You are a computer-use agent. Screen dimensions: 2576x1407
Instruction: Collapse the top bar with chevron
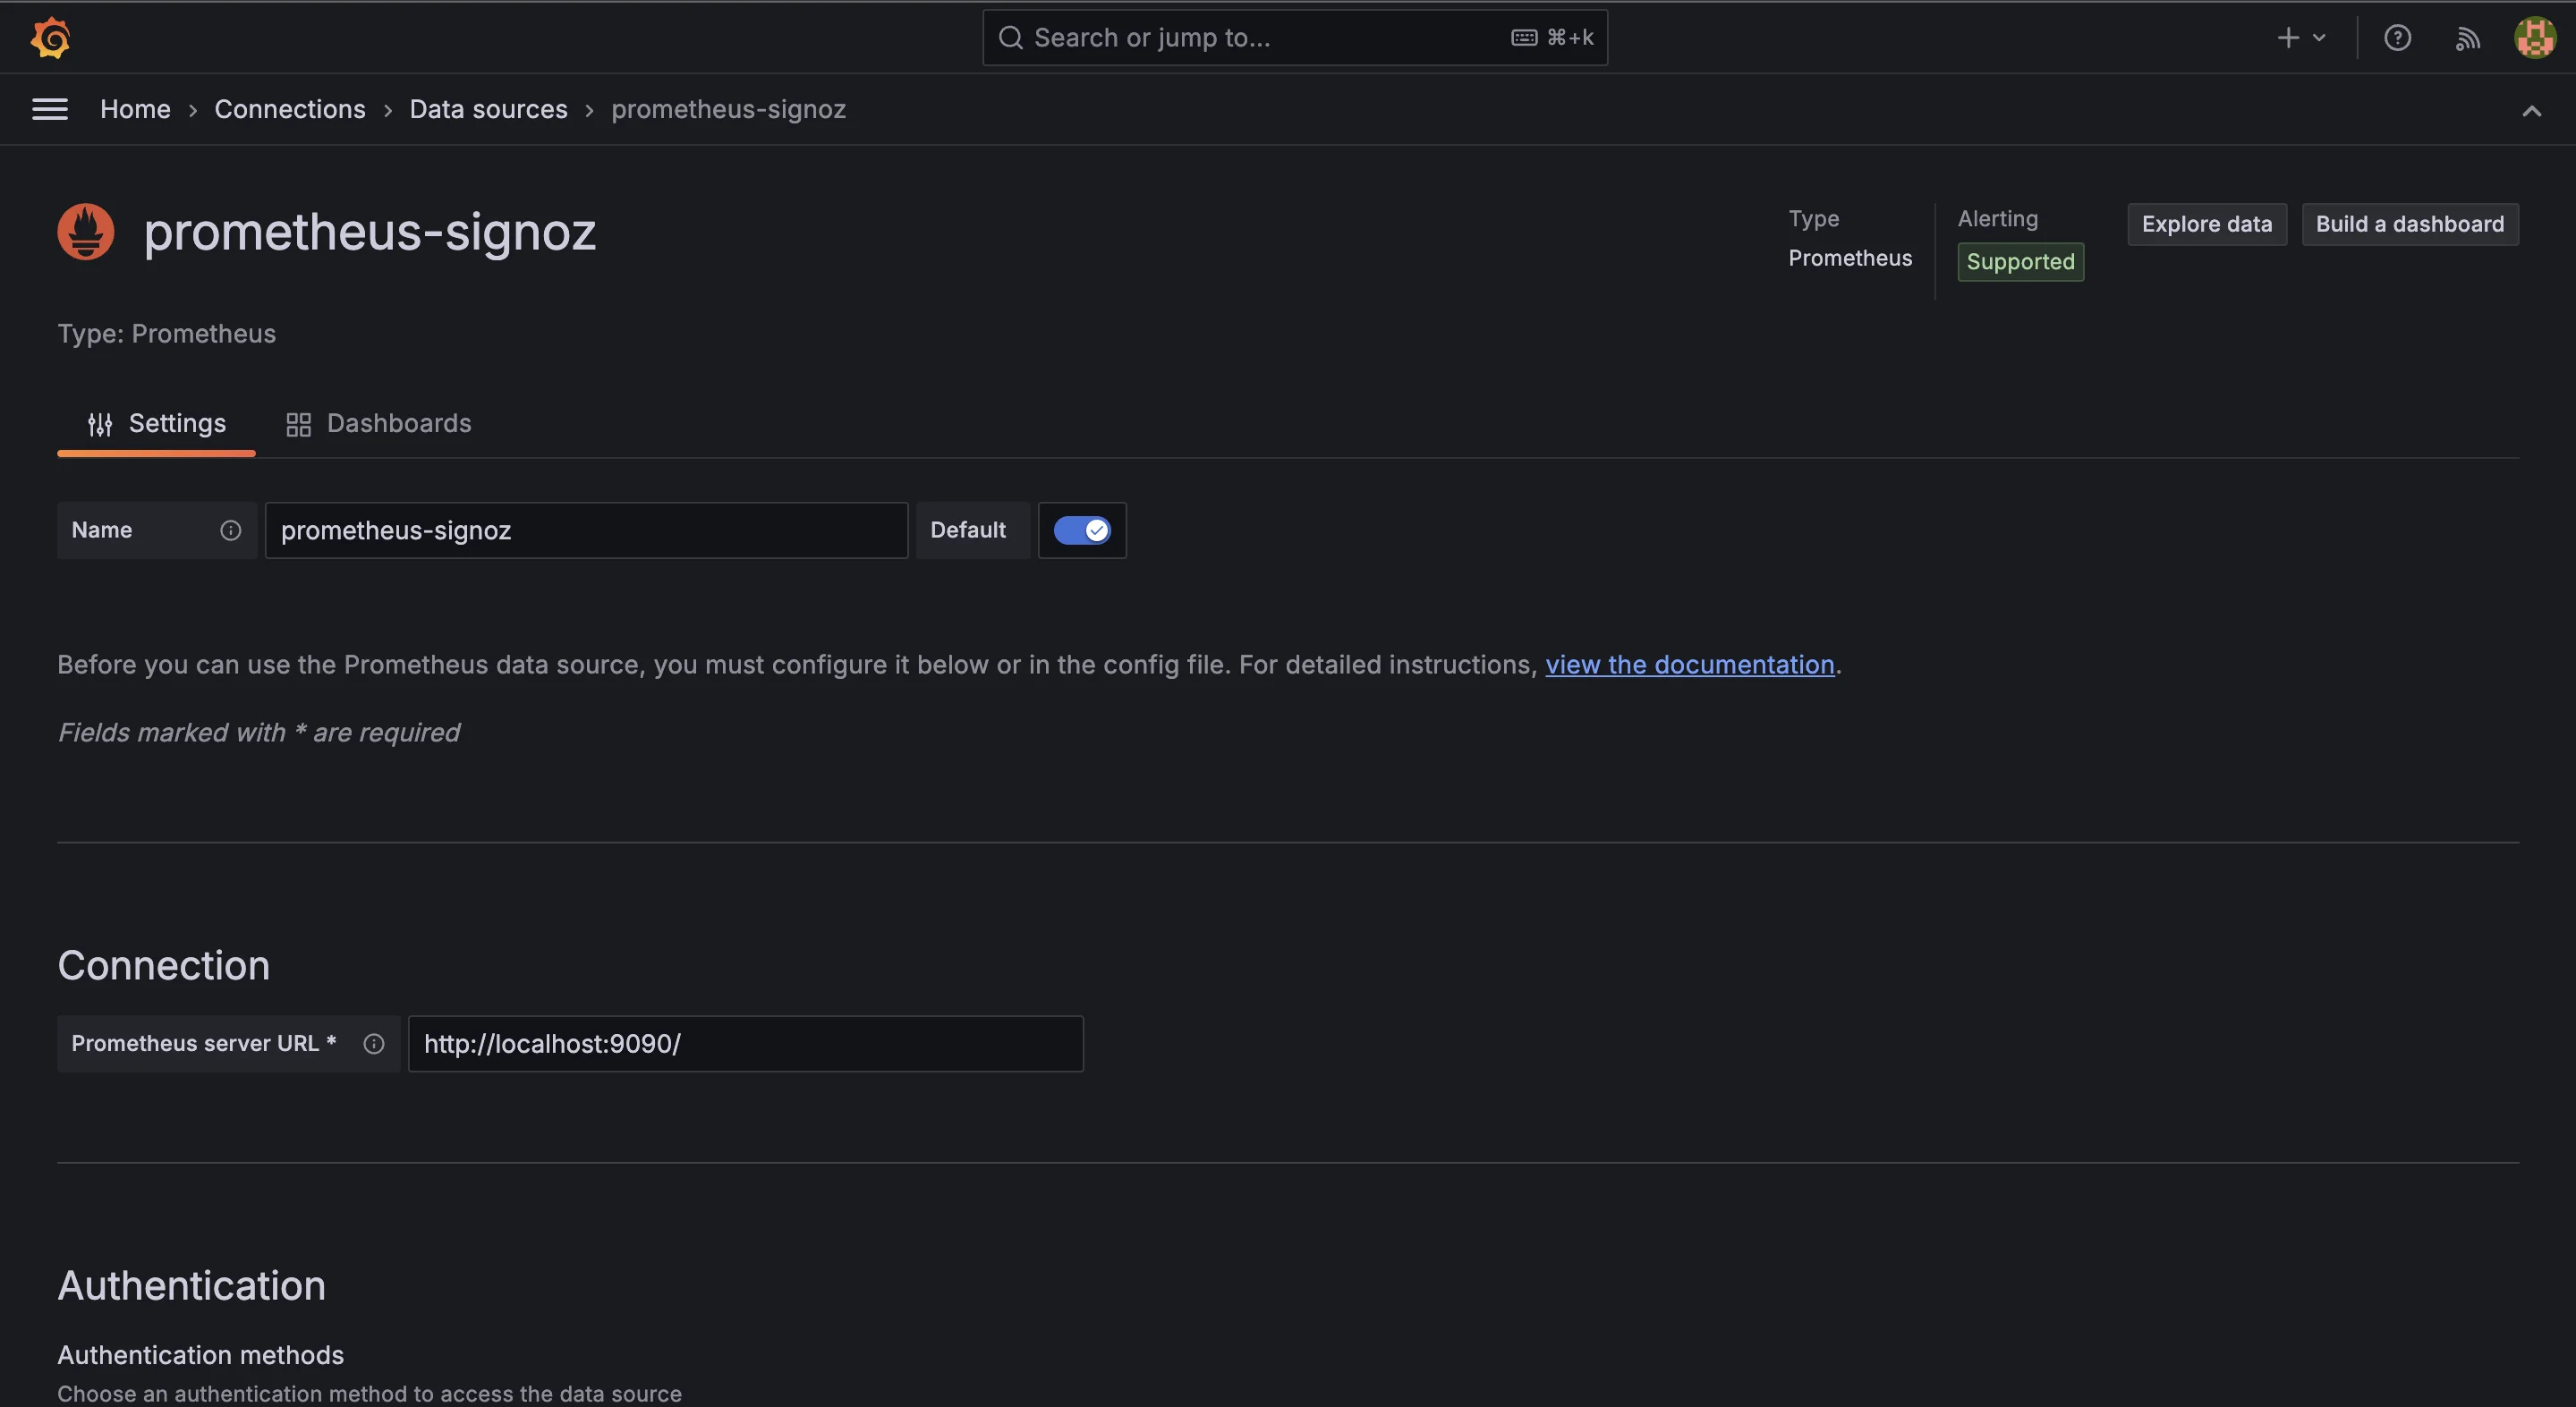2531,110
